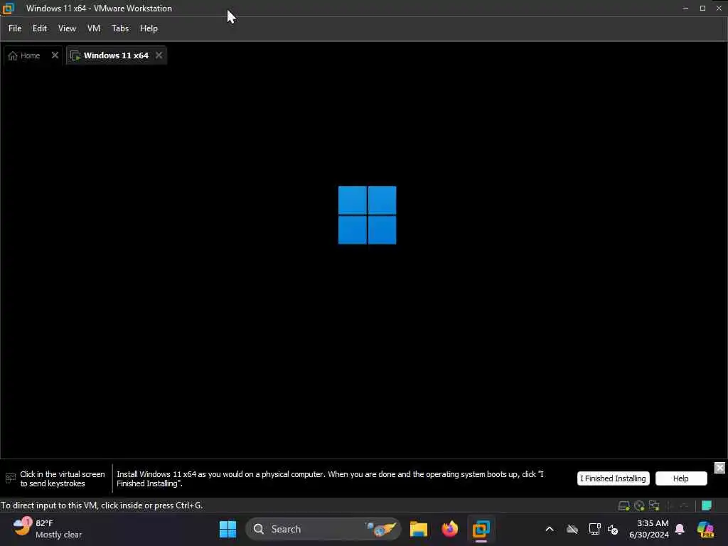
Task: Click the VMware Workstation taskbar icon
Action: pos(481,529)
